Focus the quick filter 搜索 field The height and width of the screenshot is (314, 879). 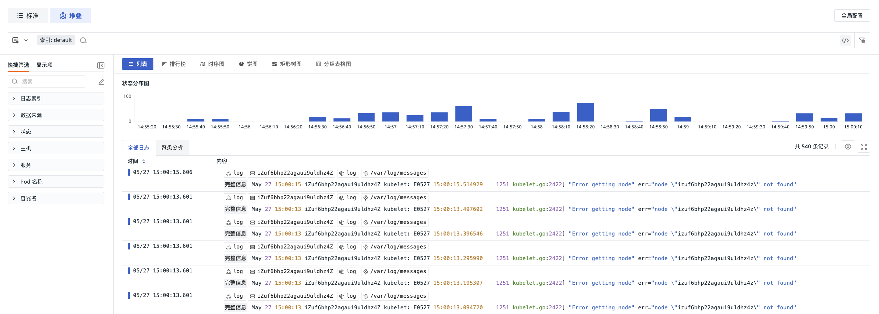(x=46, y=81)
